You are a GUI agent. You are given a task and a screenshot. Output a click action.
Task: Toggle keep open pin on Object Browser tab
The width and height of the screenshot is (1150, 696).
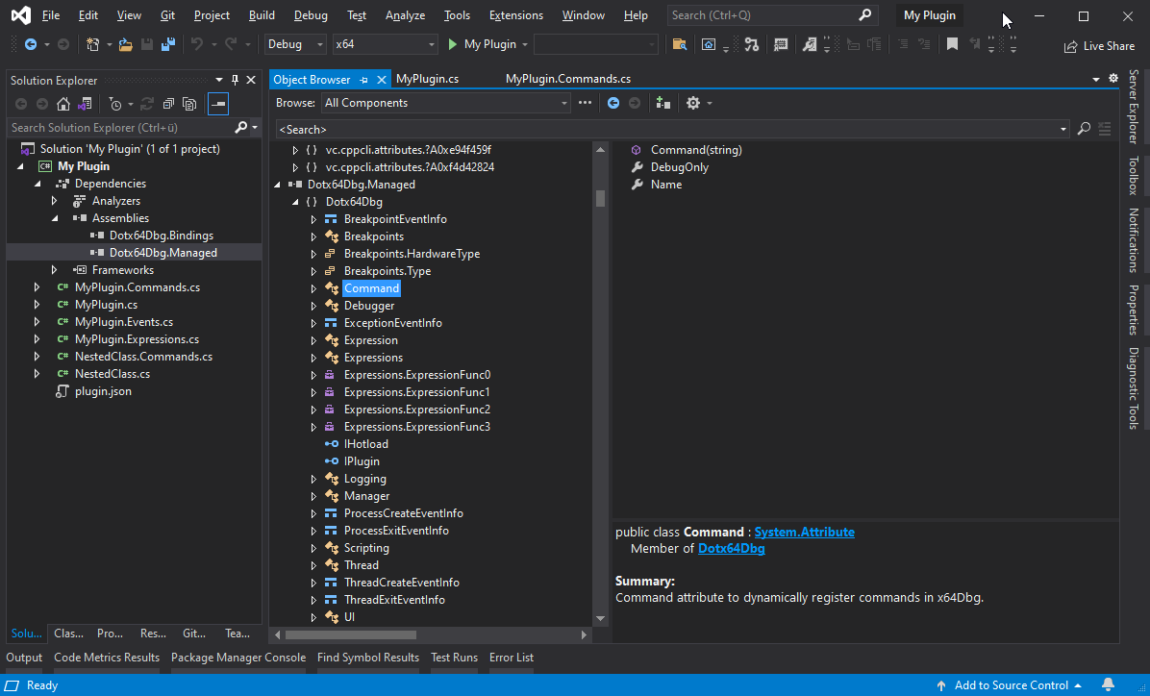coord(363,80)
